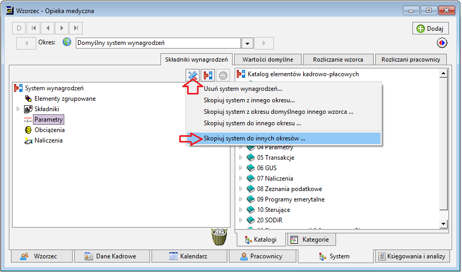Select the Składniki tree item
This screenshot has height=273, width=462.
47,109
